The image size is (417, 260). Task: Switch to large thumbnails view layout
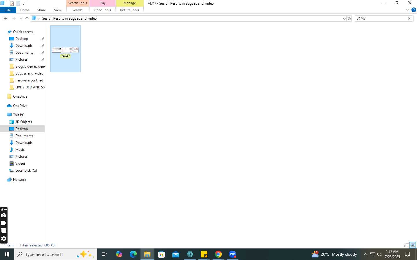[413, 245]
